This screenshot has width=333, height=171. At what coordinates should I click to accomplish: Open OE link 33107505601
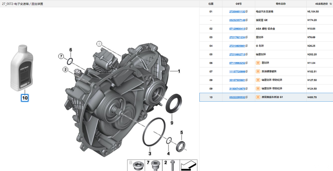point(237,80)
